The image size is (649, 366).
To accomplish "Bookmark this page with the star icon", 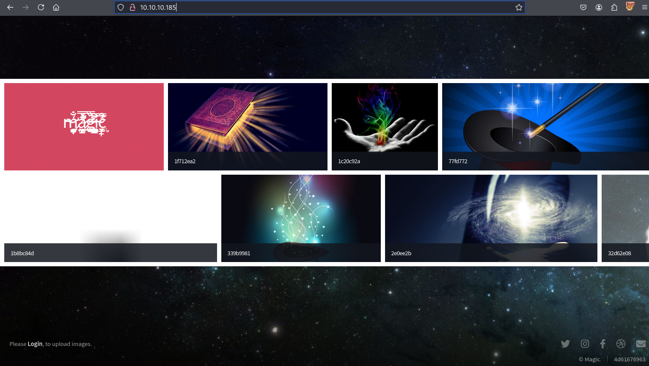I will [519, 7].
